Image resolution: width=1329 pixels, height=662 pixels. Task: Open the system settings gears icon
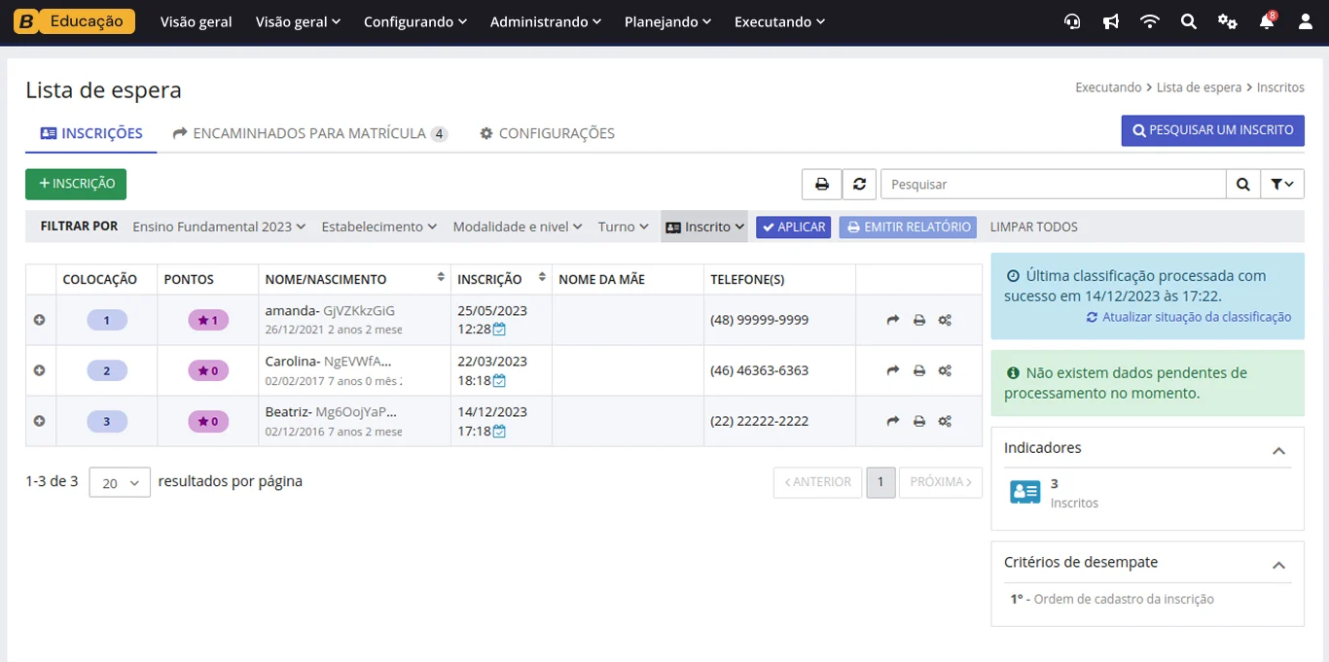1228,21
